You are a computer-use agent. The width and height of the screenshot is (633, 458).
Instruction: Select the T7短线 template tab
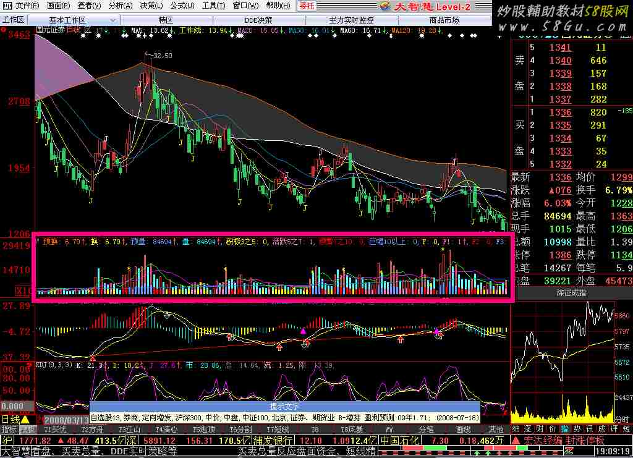pos(278,430)
